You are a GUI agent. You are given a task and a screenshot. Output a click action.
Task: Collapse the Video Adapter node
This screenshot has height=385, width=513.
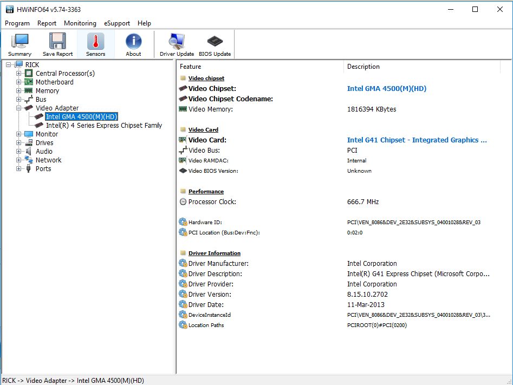pos(18,108)
